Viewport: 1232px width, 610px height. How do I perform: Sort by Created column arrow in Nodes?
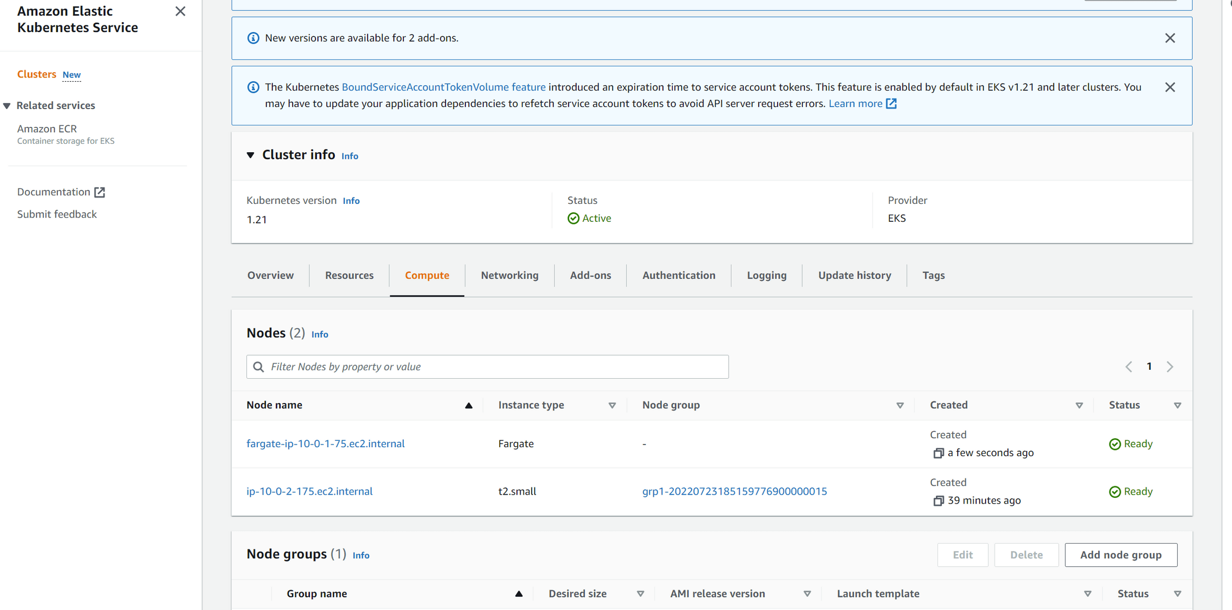click(x=1079, y=406)
